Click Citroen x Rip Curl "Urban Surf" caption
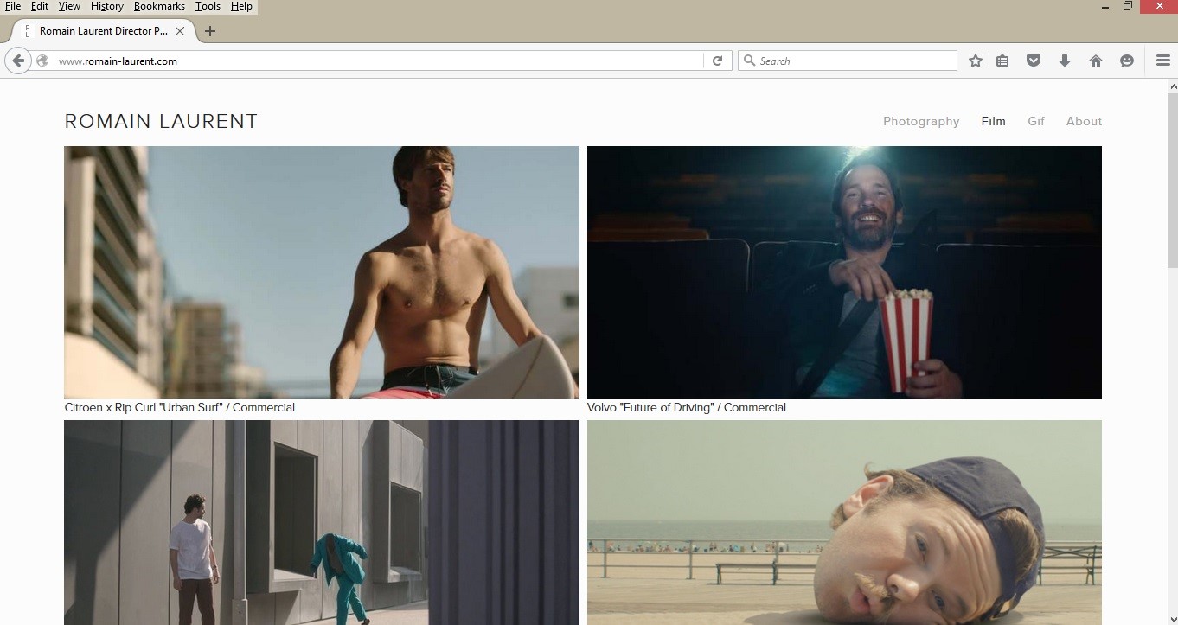 point(180,407)
